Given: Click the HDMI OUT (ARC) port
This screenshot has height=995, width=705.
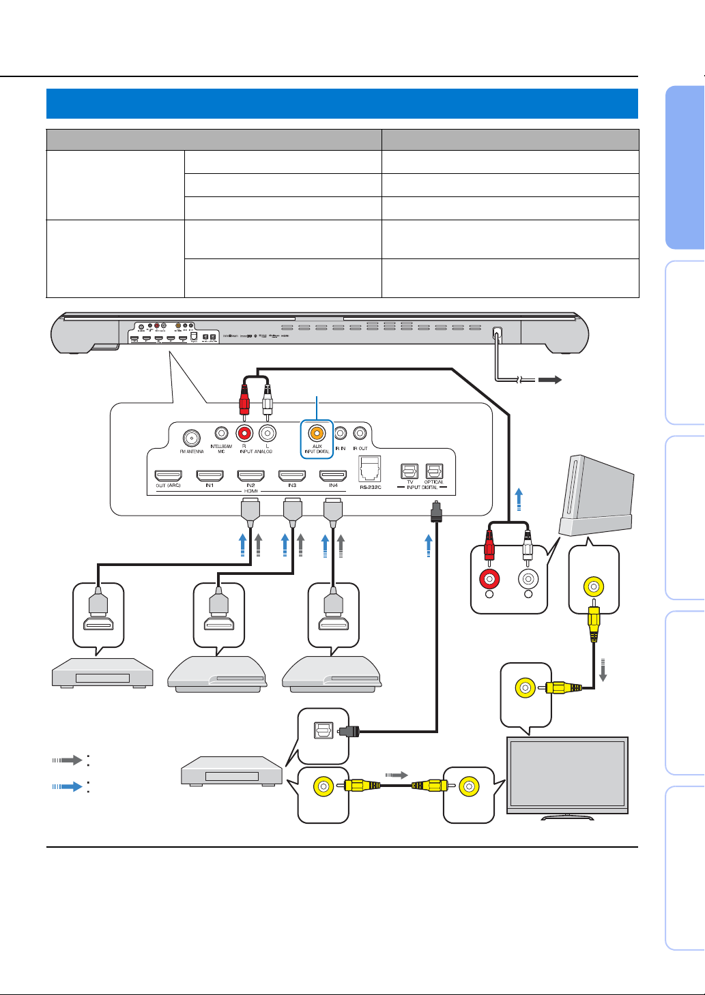Looking at the screenshot, I should click(x=169, y=475).
